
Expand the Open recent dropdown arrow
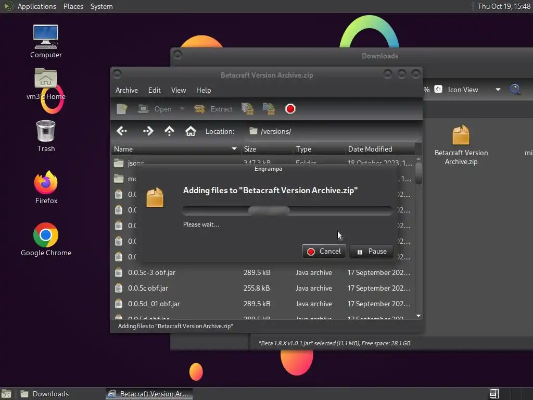coord(182,109)
